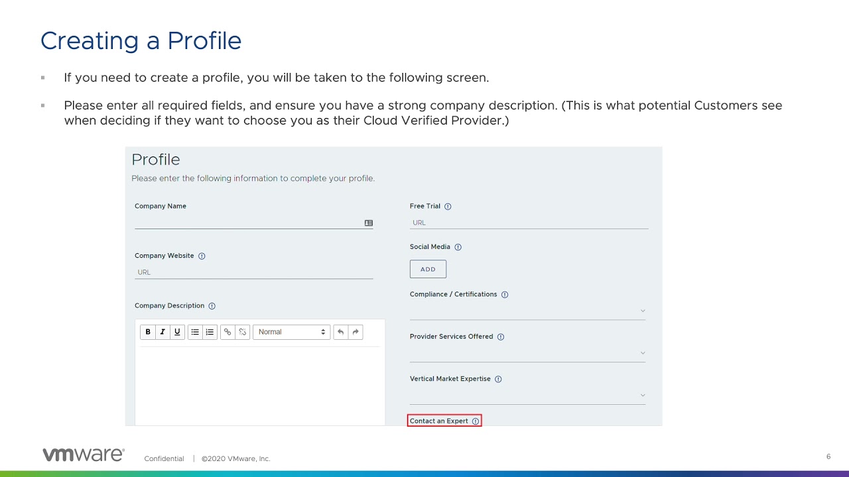849x477 pixels.
Task: Undo the last edit in the editor
Action: click(340, 332)
